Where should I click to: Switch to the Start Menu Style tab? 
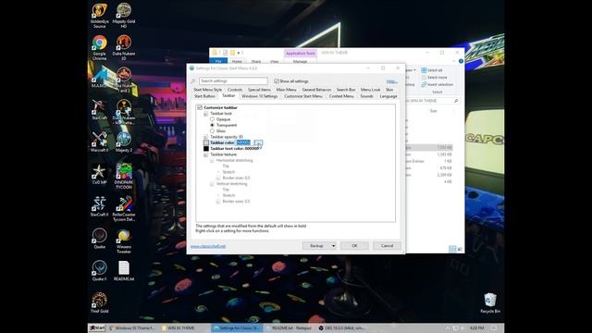coord(207,90)
